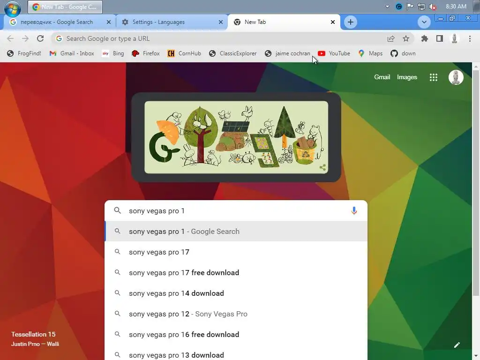
Task: Click the browser Back arrow
Action: pos(10,38)
